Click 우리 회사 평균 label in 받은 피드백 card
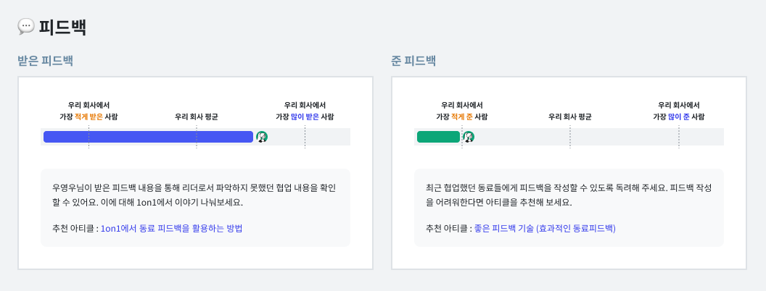The image size is (766, 291). pyautogui.click(x=197, y=117)
